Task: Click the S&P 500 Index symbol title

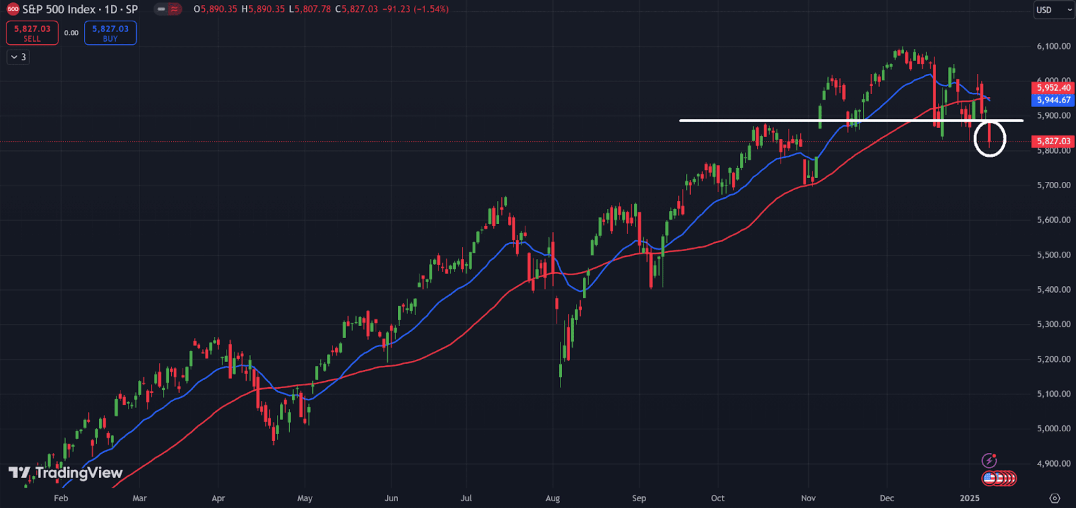Action: 59,9
